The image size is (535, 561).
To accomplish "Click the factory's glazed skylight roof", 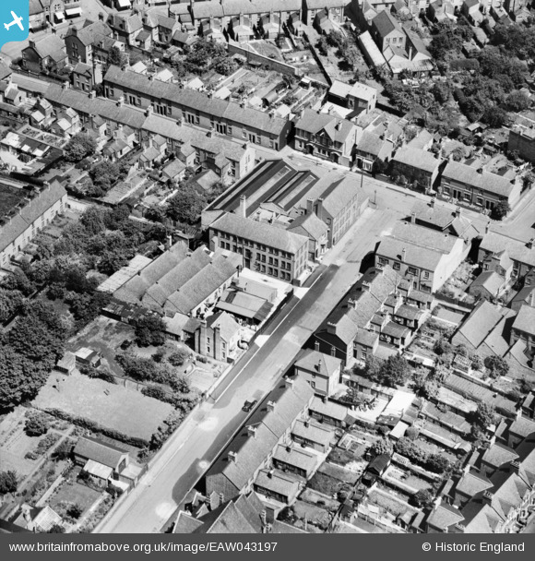I will tap(264, 186).
